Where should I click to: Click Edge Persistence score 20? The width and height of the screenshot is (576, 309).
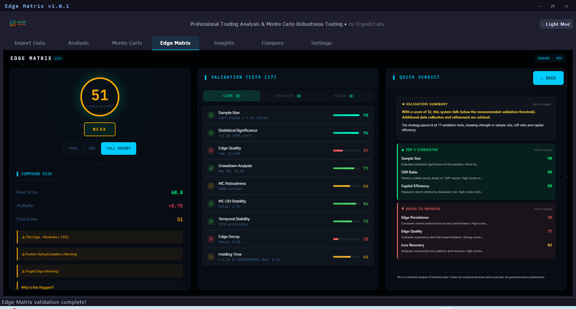pos(550,217)
